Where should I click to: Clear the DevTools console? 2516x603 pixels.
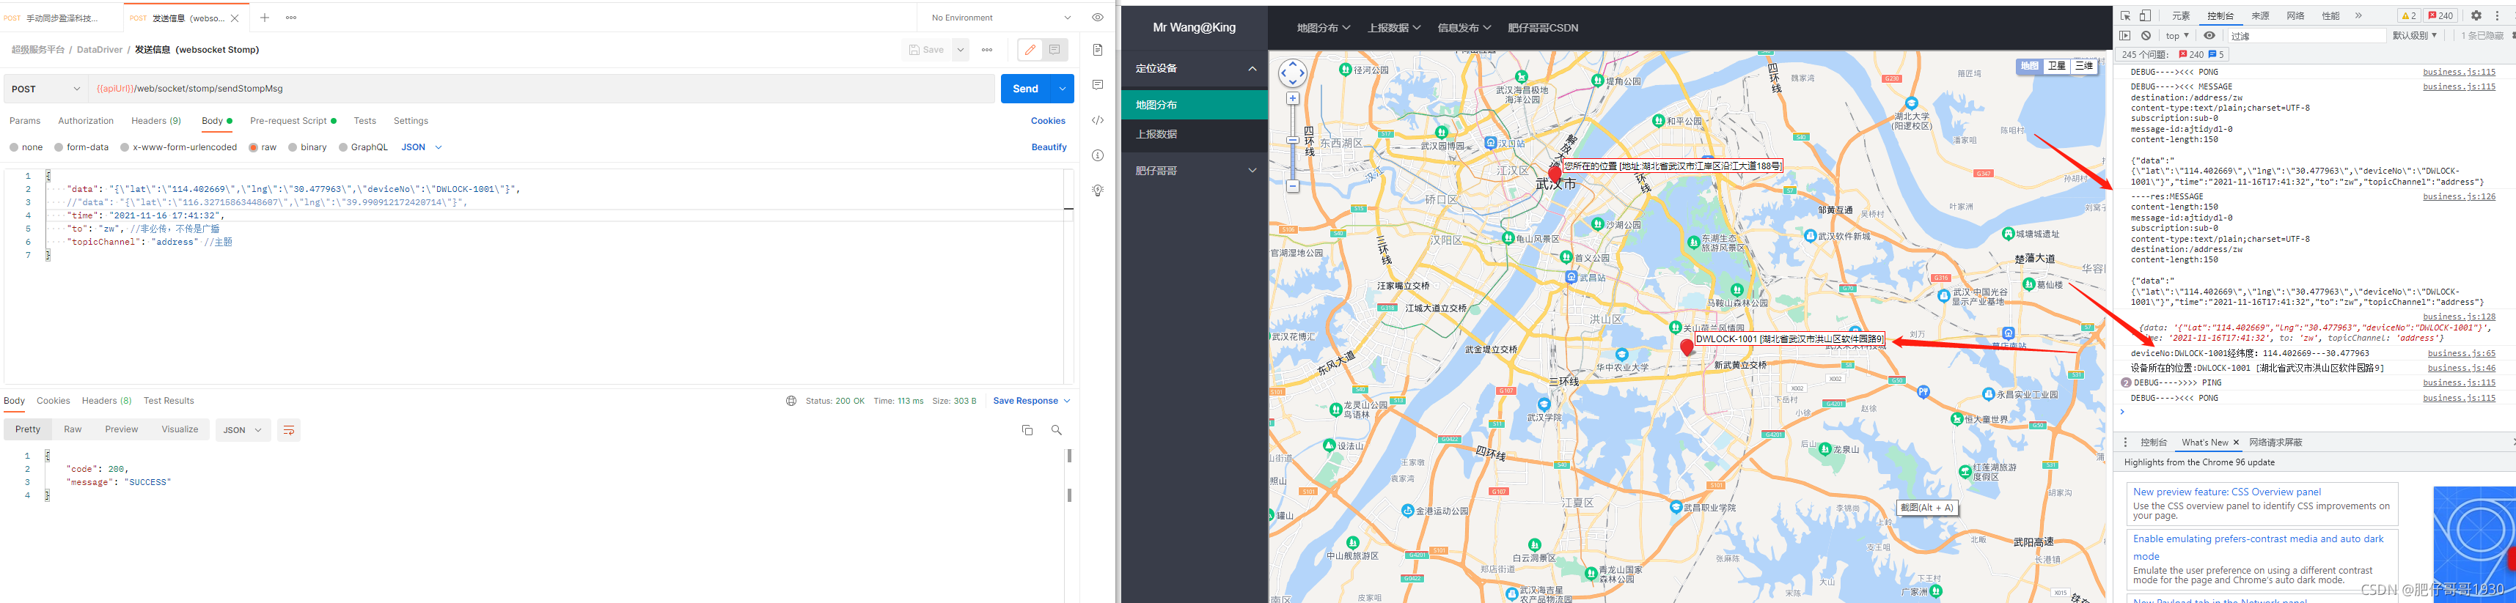(x=2146, y=35)
